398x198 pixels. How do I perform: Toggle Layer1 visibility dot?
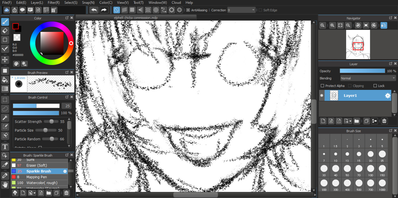point(322,95)
